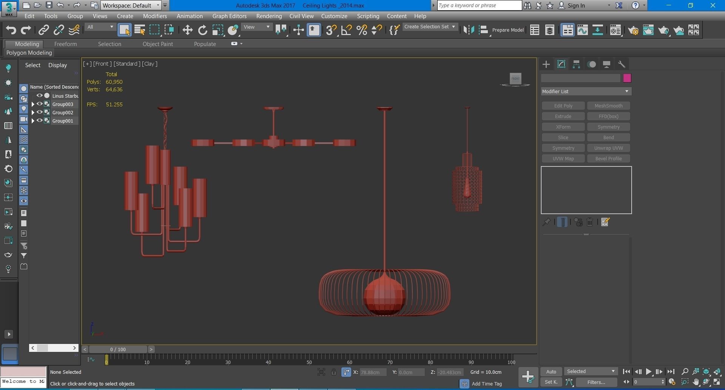725x390 pixels.
Task: Open Render Setup dialog
Action: click(634, 30)
